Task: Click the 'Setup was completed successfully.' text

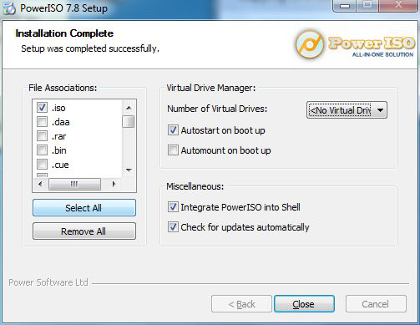Action: (x=90, y=48)
